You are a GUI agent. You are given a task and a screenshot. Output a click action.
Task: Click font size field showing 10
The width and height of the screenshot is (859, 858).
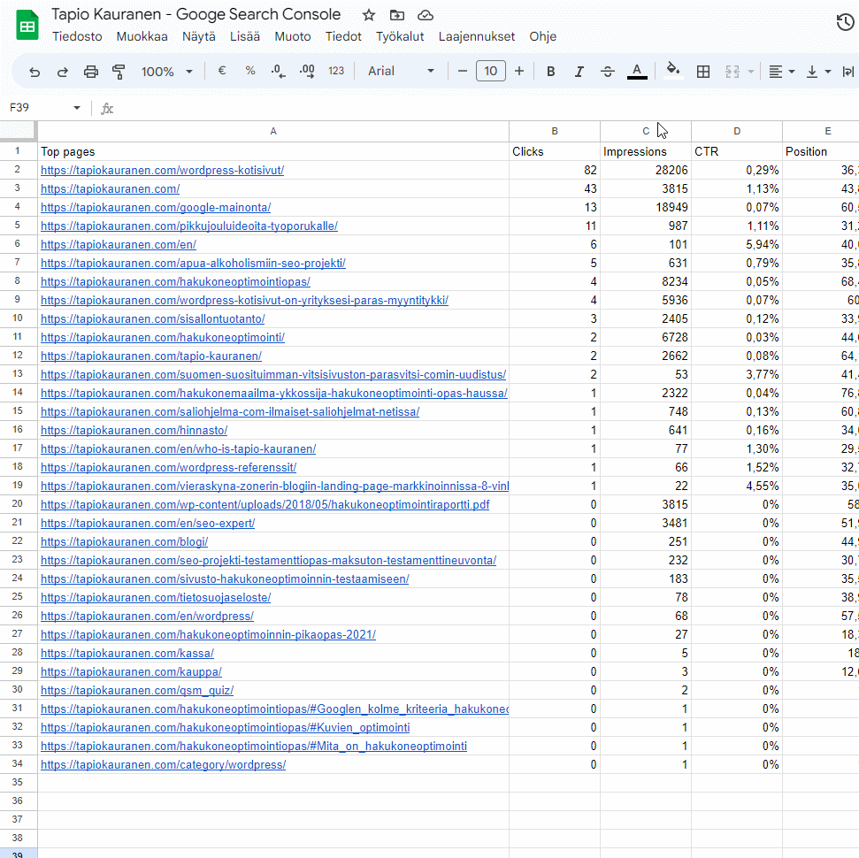pyautogui.click(x=491, y=71)
